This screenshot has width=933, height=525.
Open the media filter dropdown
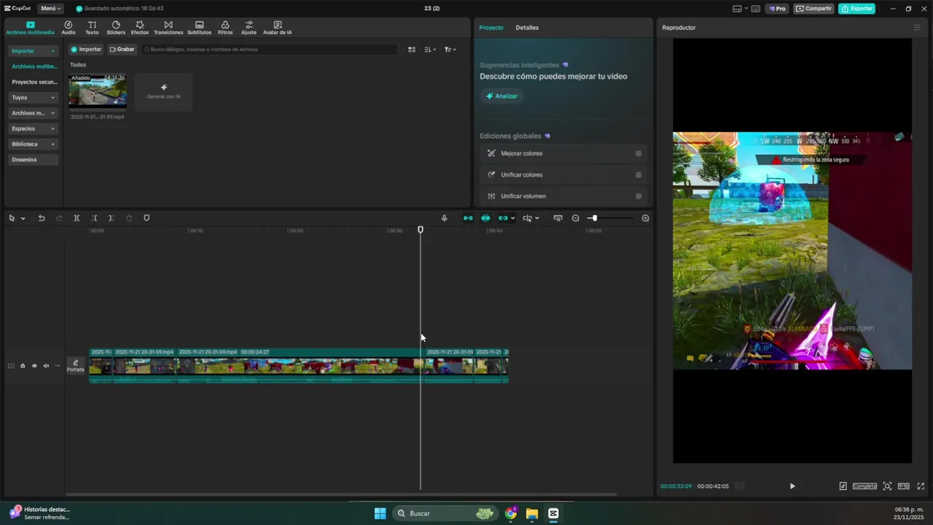pyautogui.click(x=450, y=50)
